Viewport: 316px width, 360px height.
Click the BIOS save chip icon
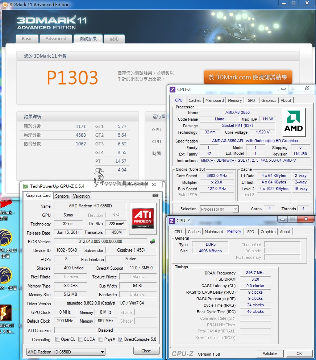(153, 241)
